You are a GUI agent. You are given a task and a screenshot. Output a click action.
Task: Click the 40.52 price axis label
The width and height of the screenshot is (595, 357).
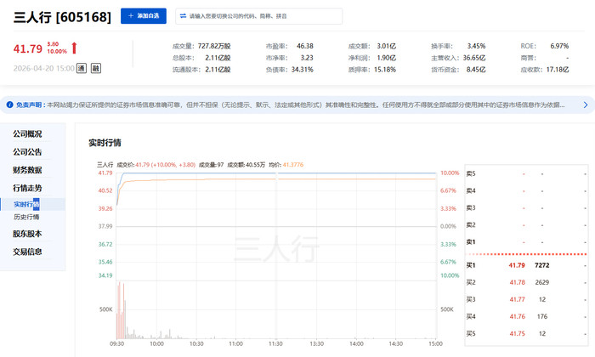pos(105,190)
